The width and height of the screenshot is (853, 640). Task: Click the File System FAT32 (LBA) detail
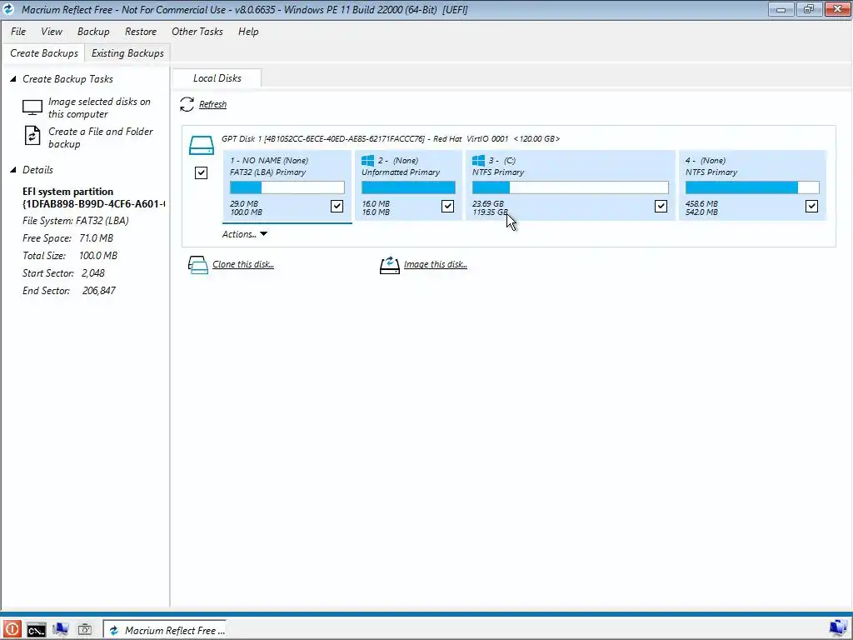(76, 221)
